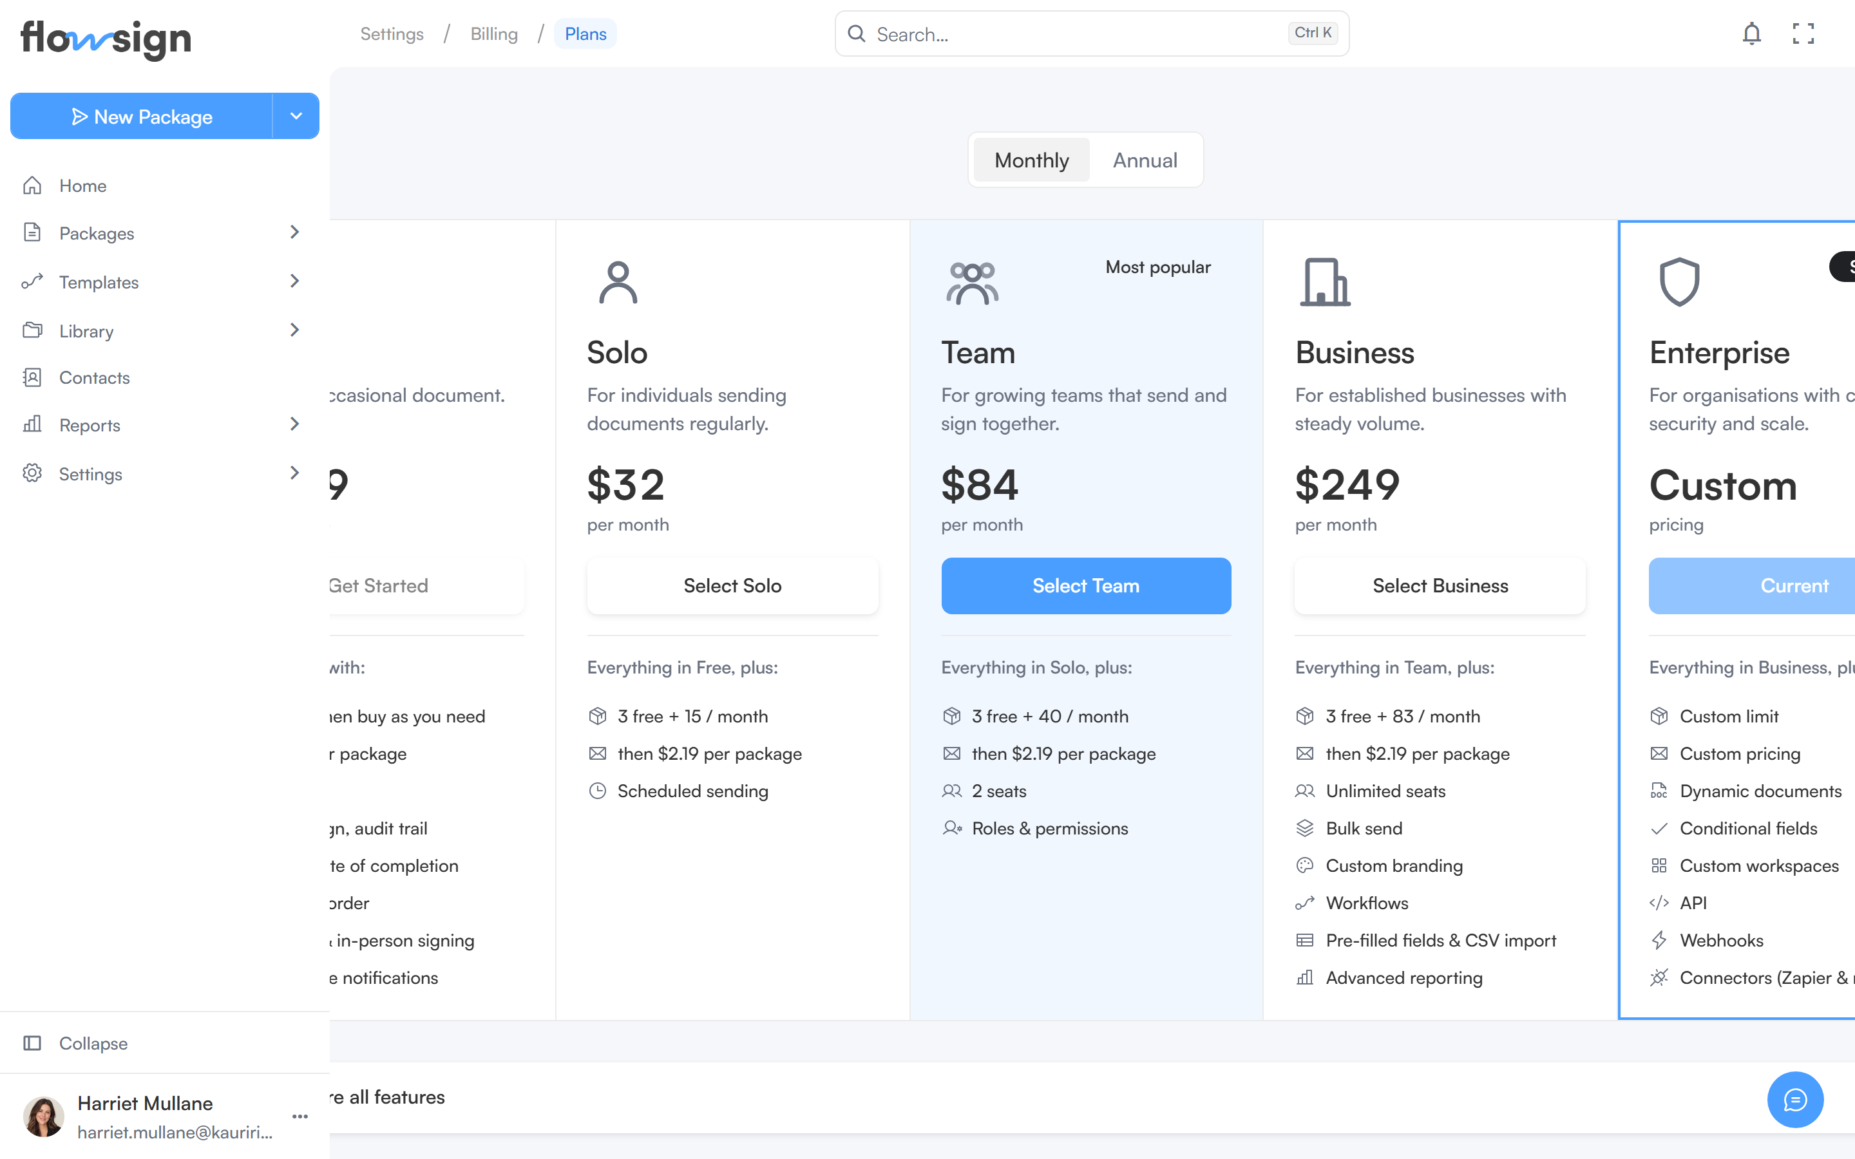The image size is (1855, 1159).
Task: Click the Team plan group icon
Action: tap(972, 283)
